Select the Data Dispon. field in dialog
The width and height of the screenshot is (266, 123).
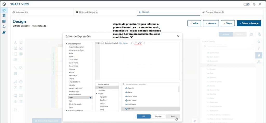coord(150,101)
